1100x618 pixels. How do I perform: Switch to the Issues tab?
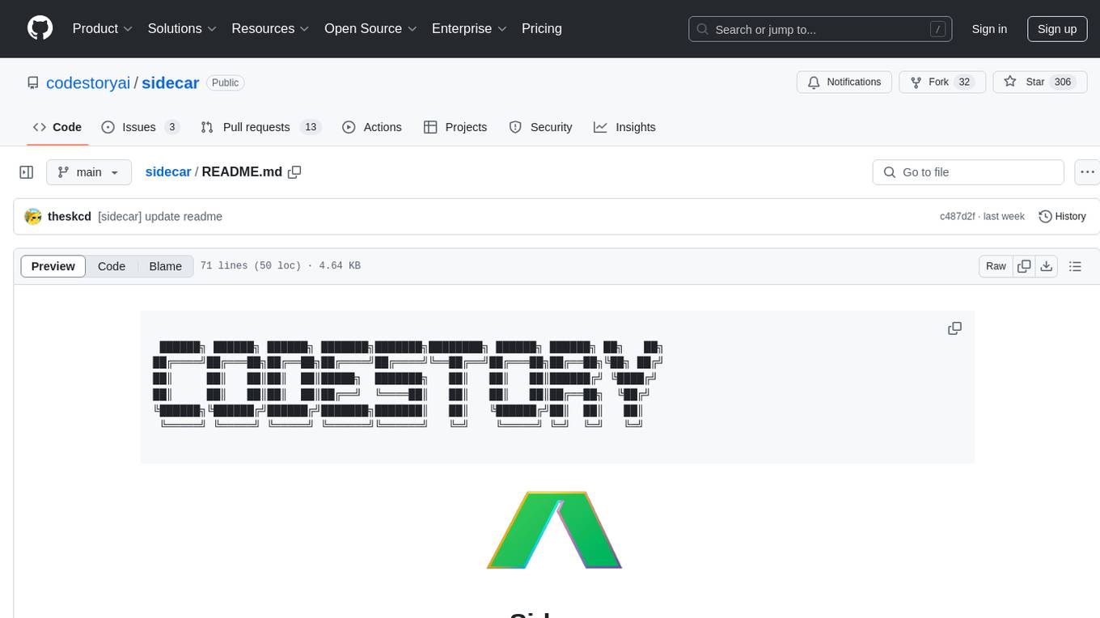coord(141,127)
